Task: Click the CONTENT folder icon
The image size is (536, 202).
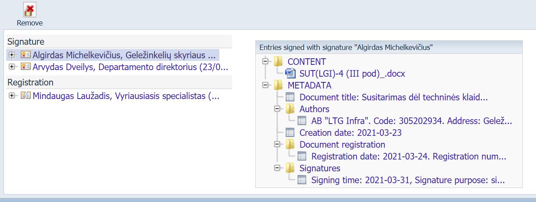Action: click(279, 62)
